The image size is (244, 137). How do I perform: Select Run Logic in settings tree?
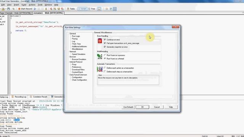[76, 36]
